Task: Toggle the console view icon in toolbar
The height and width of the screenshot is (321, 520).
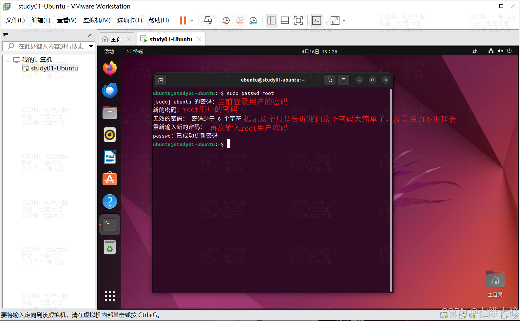Action: click(317, 20)
